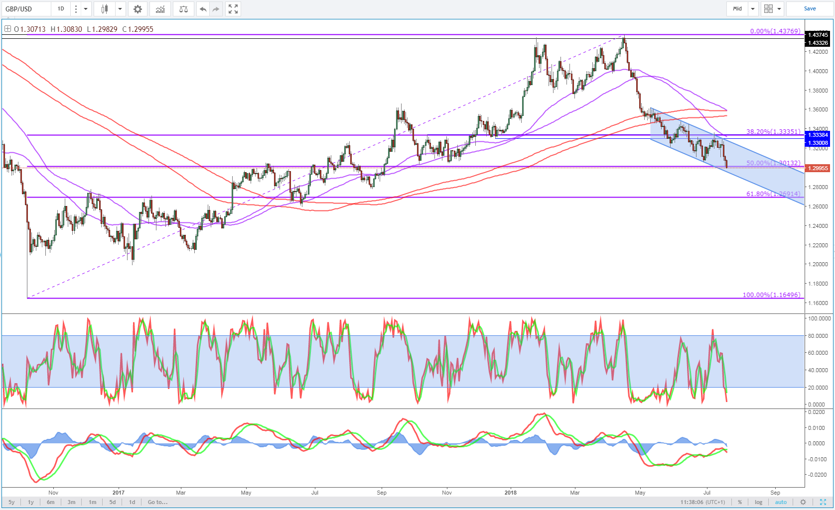The height and width of the screenshot is (510, 835).
Task: Select the 50.00%(1.30132) Fibonacci label
Action: coord(773,163)
